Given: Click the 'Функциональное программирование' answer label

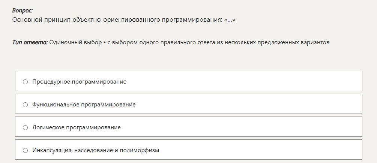Looking at the screenshot, I should click(84, 105).
